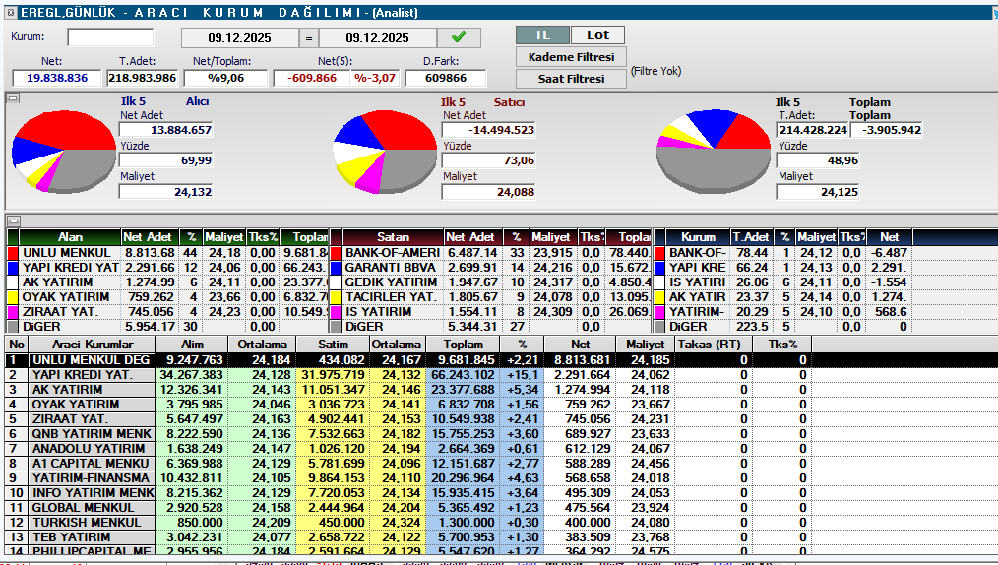
Task: Click yellow square beside OYAK YATIRIM
Action: pyautogui.click(x=13, y=297)
